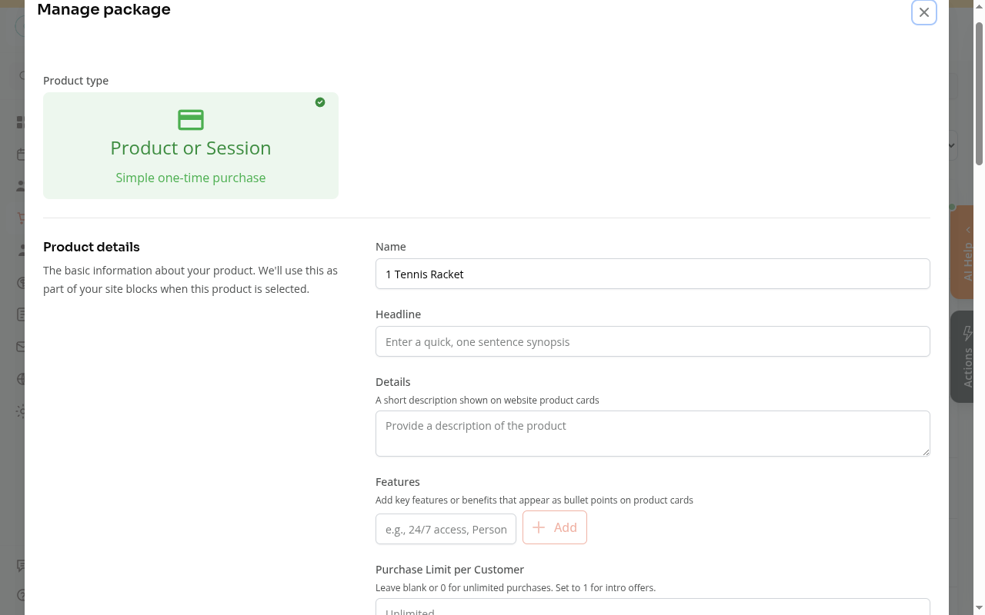Add a feature with the Add button

pos(555,527)
